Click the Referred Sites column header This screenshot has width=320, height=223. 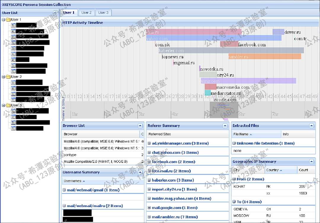pos(188,134)
